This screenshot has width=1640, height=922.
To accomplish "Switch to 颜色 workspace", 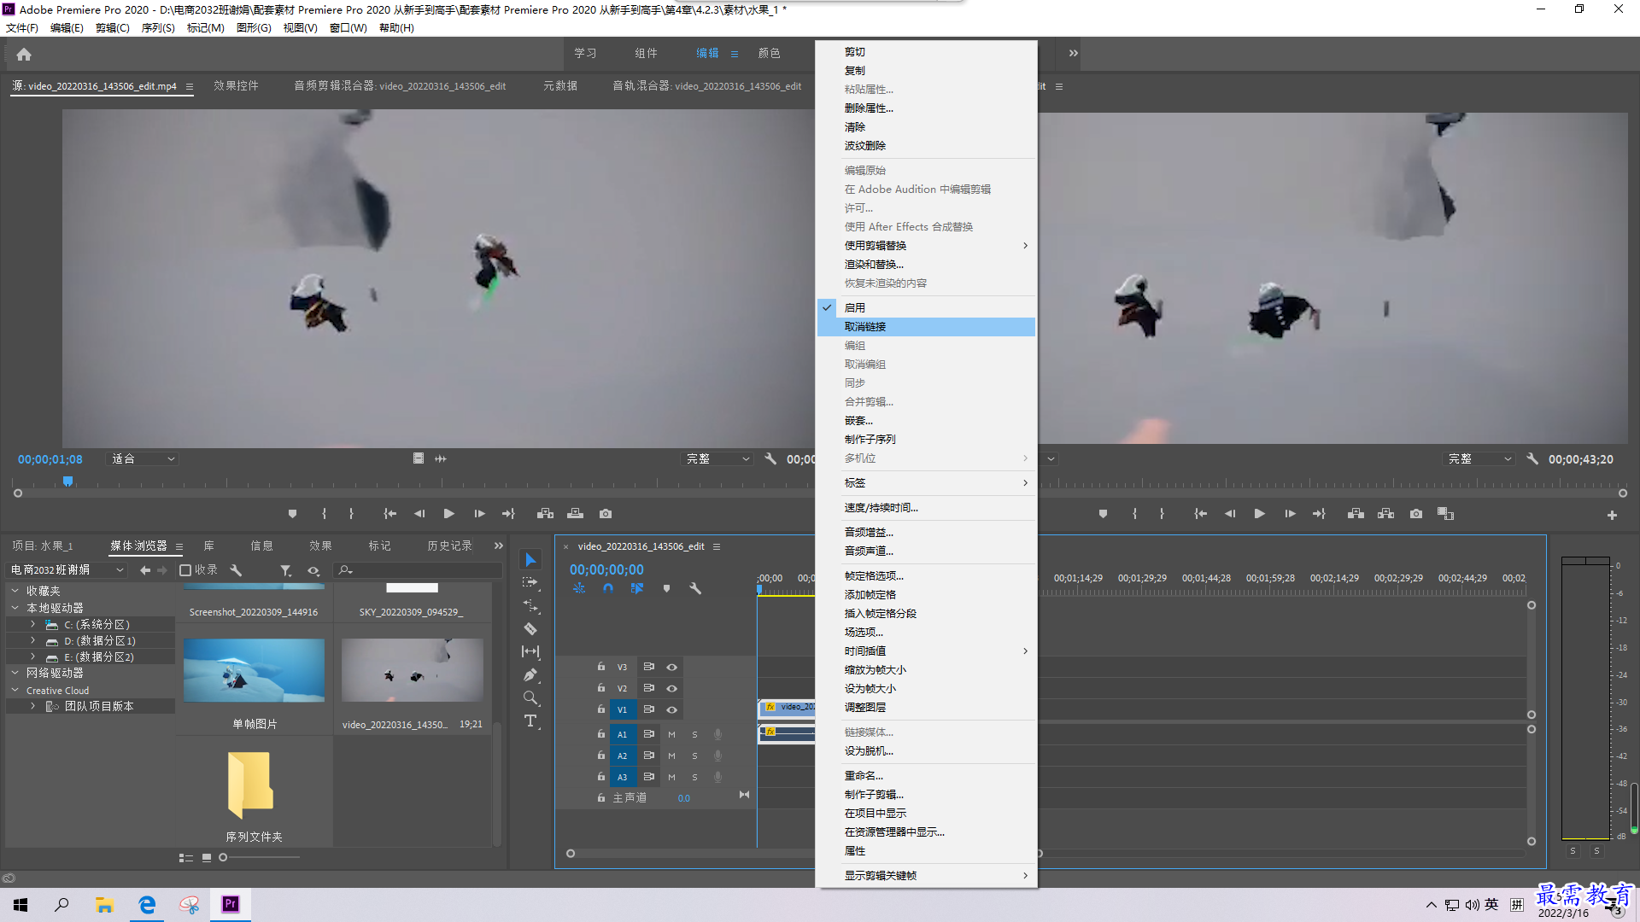I will click(x=769, y=53).
